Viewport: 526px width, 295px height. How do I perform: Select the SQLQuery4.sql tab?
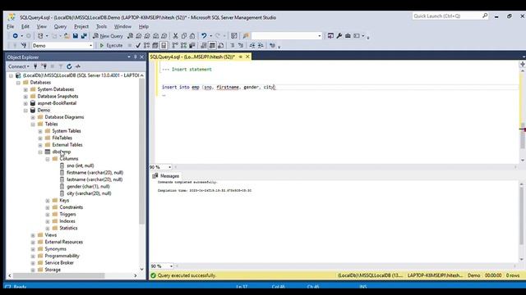(x=192, y=57)
